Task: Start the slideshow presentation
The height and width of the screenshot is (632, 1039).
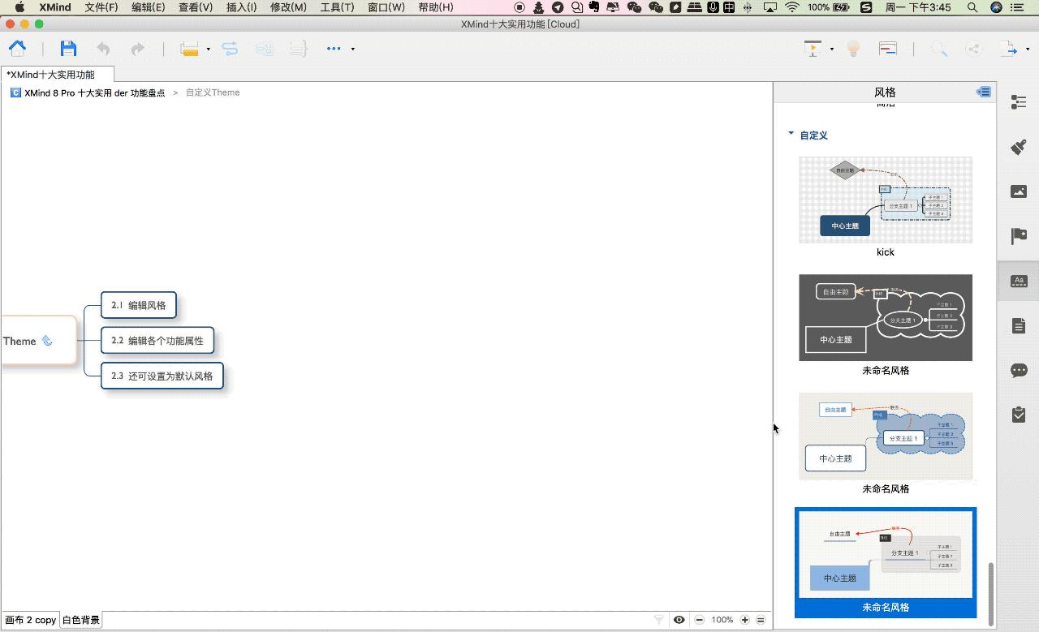Action: click(813, 48)
